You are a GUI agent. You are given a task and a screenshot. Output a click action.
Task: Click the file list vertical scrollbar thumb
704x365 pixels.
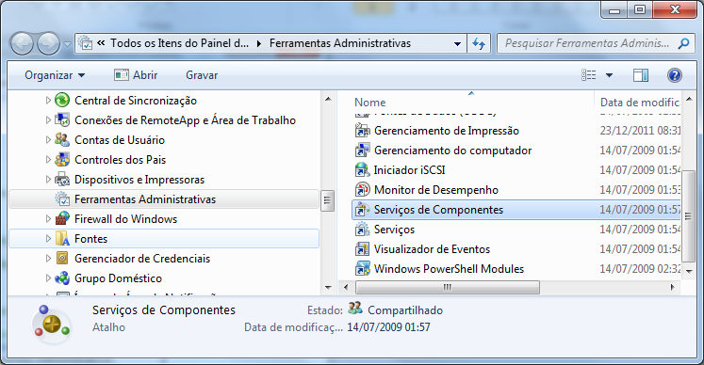(688, 216)
